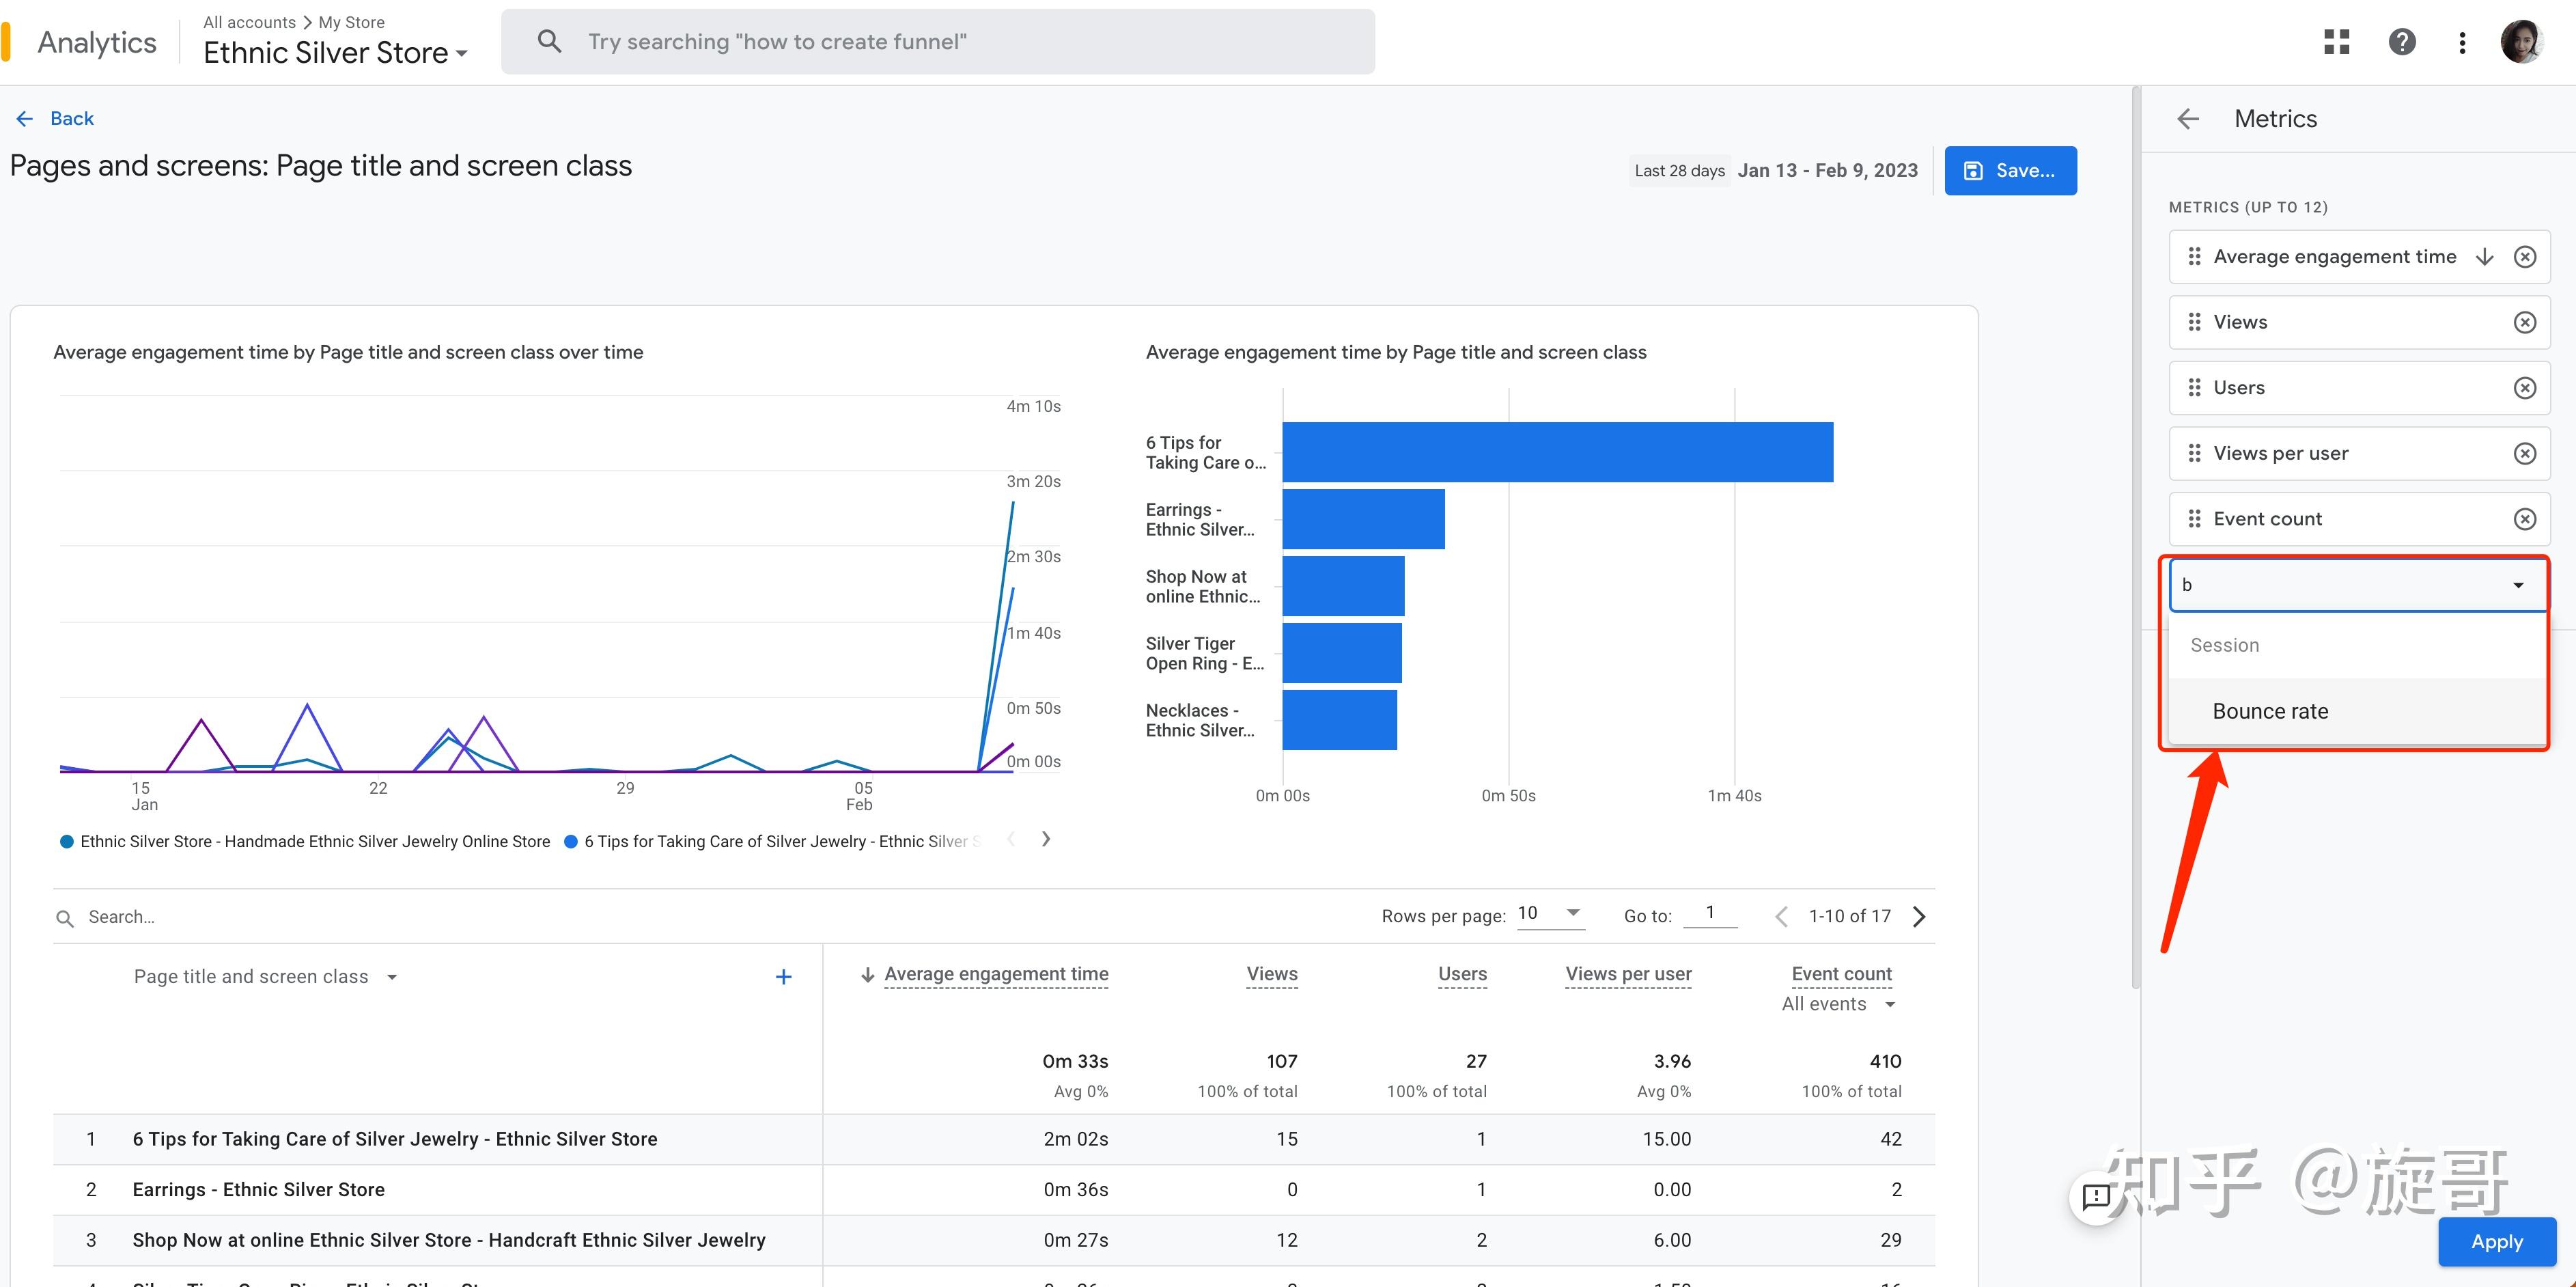Open the Analytics help icon
The width and height of the screenshot is (2576, 1287).
(2402, 41)
